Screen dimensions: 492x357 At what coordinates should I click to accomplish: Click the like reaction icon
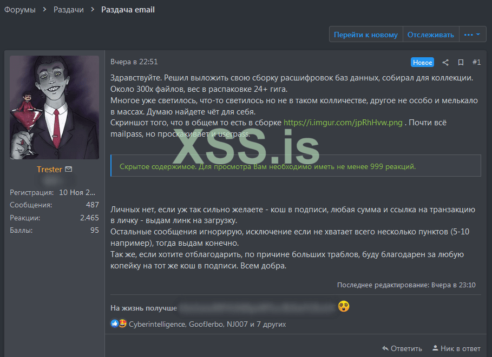115,324
